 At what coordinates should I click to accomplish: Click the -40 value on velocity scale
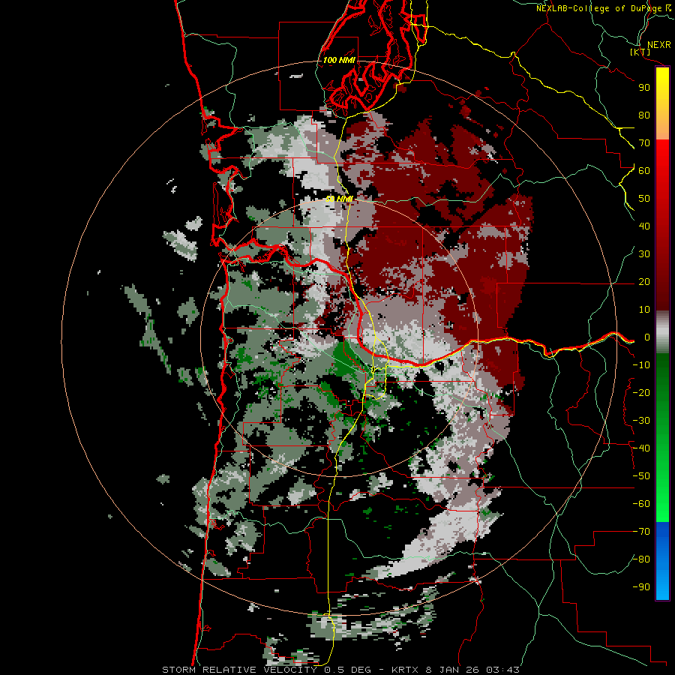(641, 448)
